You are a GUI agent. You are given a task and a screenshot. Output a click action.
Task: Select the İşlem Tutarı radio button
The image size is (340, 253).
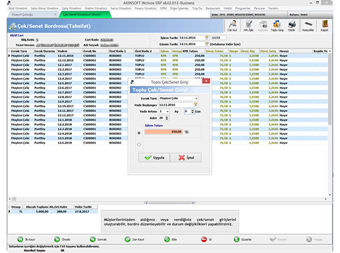coord(139,133)
